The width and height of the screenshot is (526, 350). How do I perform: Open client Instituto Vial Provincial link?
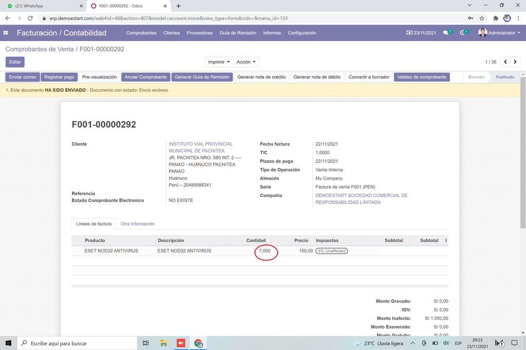[x=200, y=147]
